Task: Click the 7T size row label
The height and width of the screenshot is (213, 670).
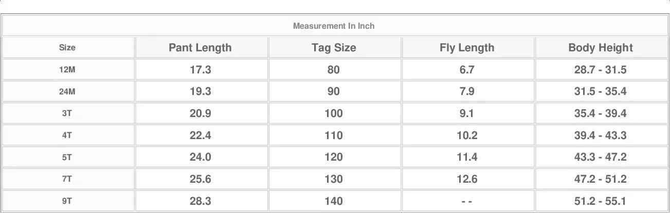Action: point(67,180)
